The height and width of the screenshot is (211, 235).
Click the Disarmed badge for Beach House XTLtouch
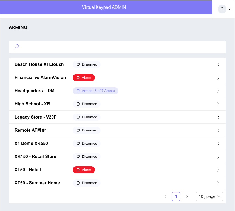[87, 64]
